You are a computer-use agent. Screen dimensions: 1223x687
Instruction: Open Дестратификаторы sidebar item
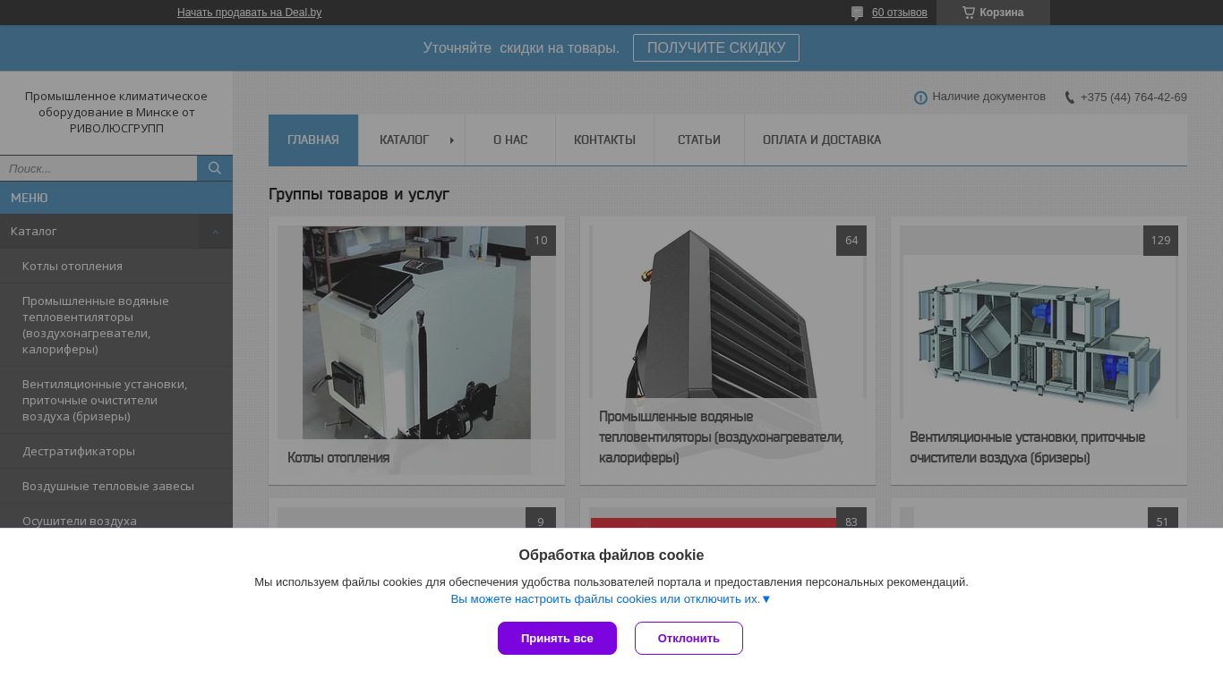[116, 452]
